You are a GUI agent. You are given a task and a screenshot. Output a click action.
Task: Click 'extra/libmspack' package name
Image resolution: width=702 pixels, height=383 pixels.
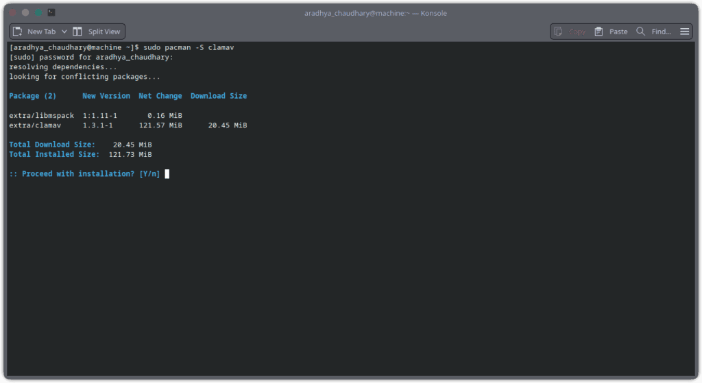42,116
